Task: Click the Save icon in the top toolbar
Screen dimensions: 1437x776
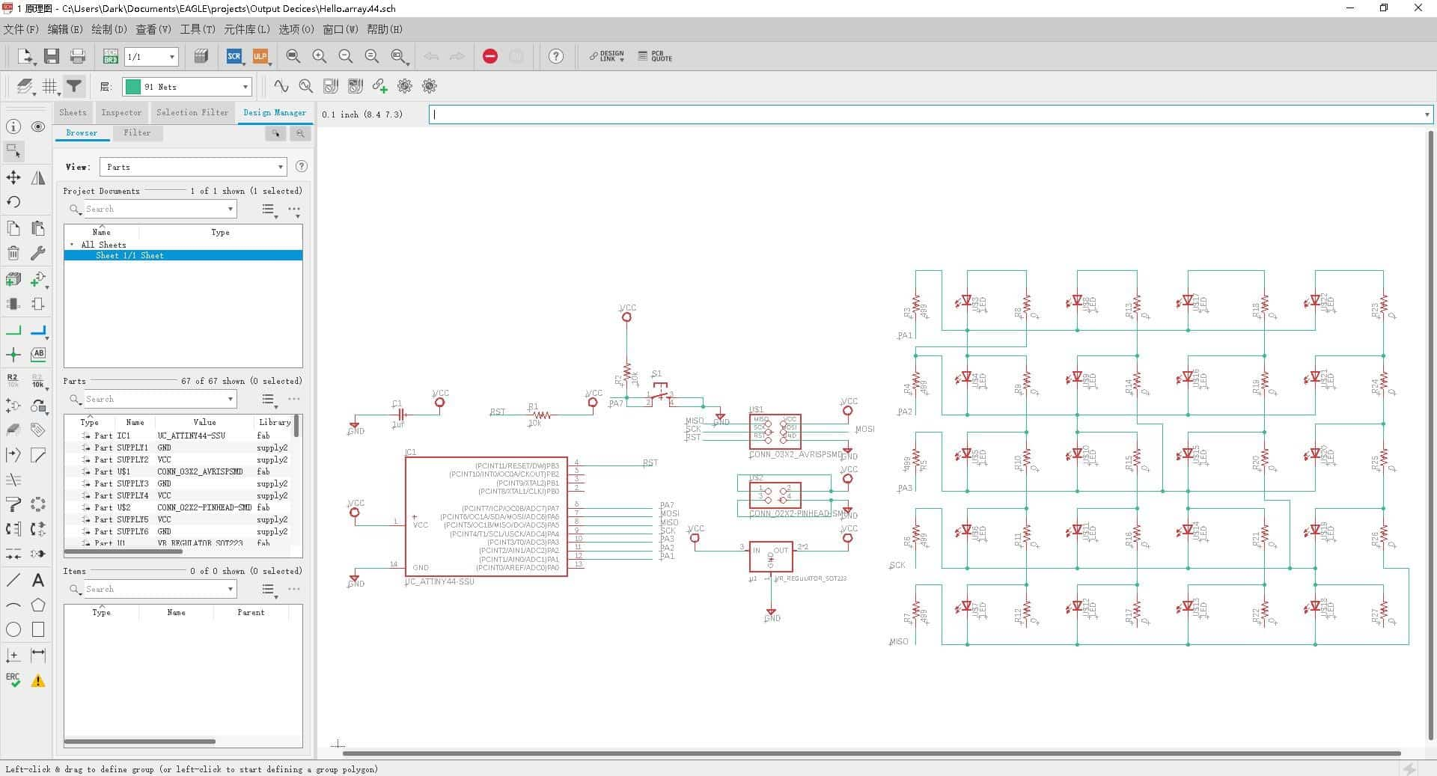Action: click(52, 56)
